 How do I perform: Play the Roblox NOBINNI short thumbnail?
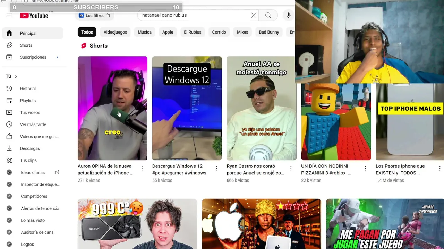coord(336,122)
